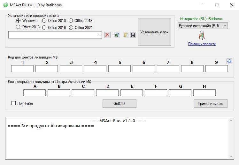Click the log header '--- MSAct Plus v1.1.0 ---'
Screen dimensions: 239x165
(117, 121)
